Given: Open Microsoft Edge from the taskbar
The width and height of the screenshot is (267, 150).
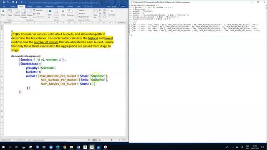Looking at the screenshot, I should click(x=58, y=147).
